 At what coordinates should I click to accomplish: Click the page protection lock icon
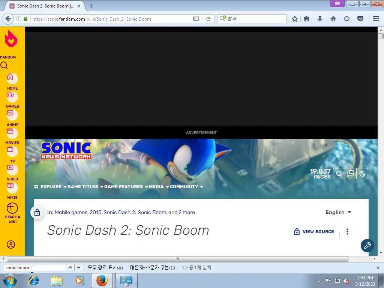[37, 212]
